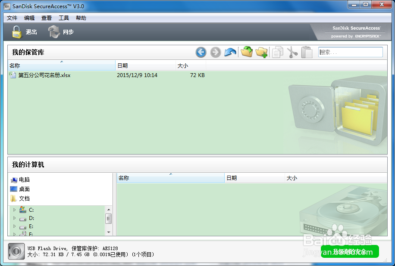The height and width of the screenshot is (266, 395).
Task: Click the clipboard paste icon
Action: point(307,52)
